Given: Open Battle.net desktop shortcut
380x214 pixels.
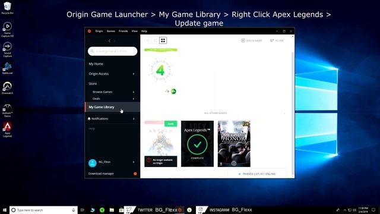Looking at the screenshot, I should pyautogui.click(x=7, y=68).
